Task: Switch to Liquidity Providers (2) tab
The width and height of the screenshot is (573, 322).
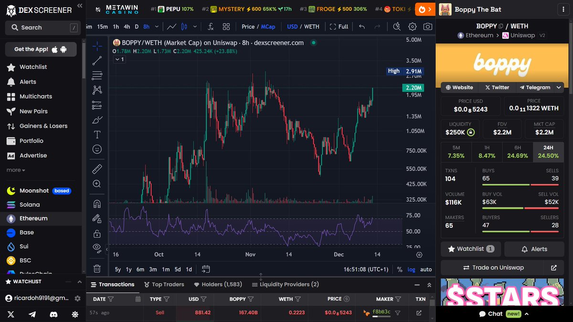Action: 285,284
